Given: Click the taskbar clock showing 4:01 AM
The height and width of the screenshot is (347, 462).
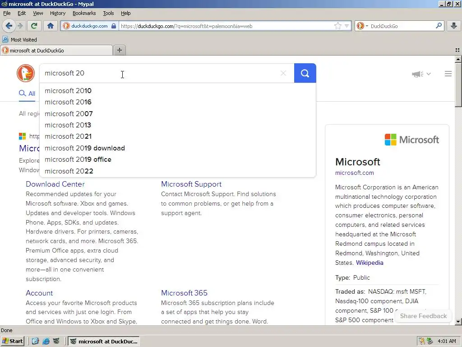Looking at the screenshot, I should 447,342.
